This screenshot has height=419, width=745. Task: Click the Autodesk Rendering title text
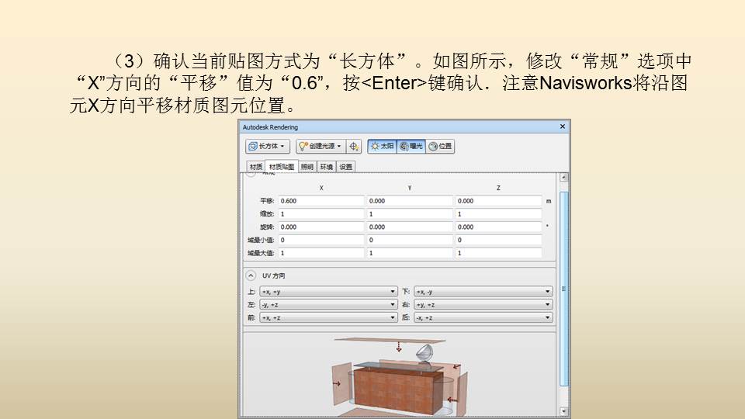[270, 127]
